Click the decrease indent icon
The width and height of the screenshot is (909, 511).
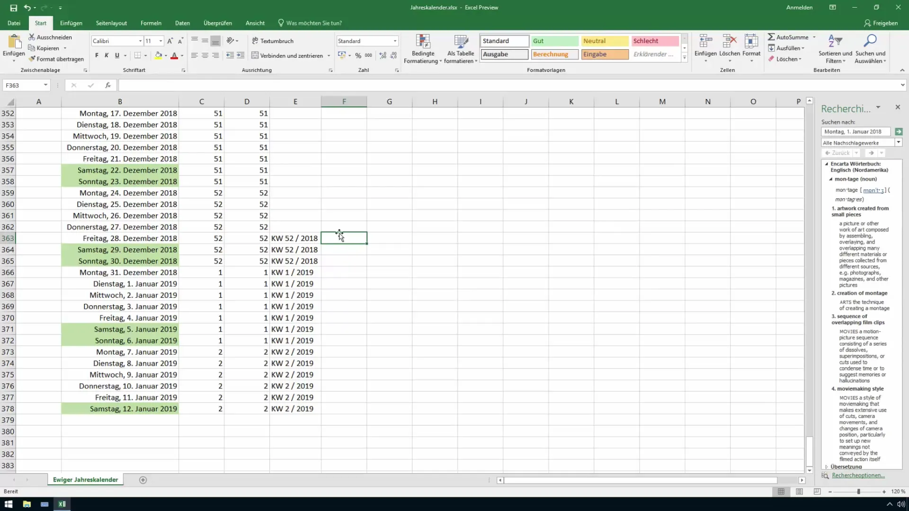tap(230, 55)
